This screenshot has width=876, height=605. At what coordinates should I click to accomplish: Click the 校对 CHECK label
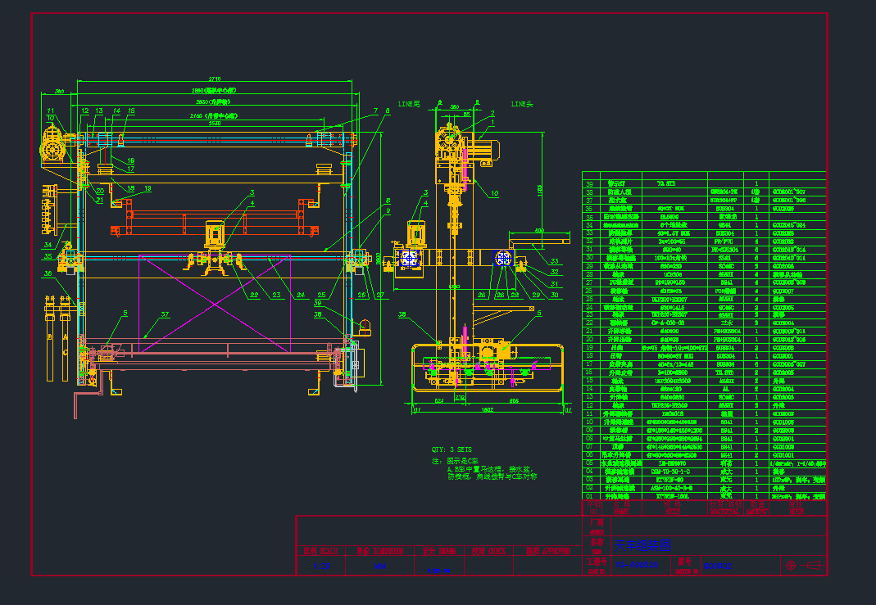pyautogui.click(x=488, y=551)
